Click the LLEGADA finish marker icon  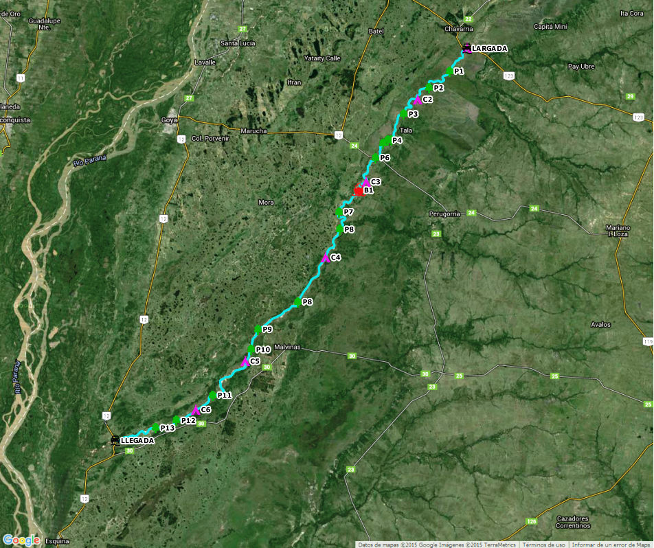click(115, 440)
